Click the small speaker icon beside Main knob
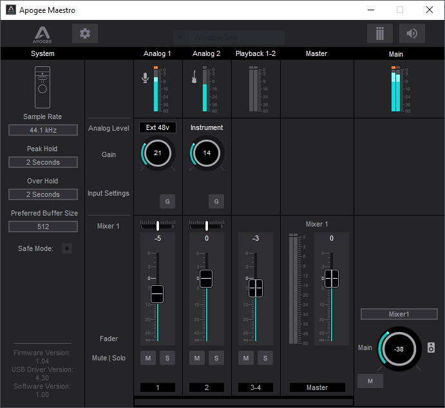The image size is (445, 408). 431,348
